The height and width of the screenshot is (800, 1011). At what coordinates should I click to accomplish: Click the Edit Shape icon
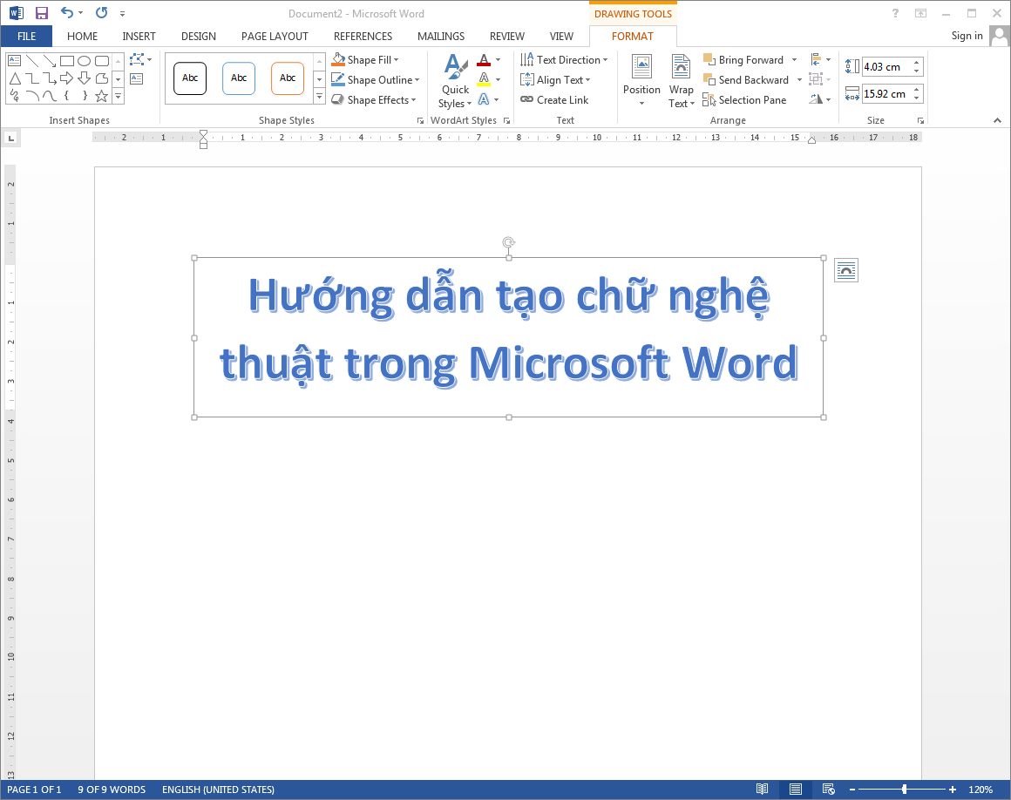click(137, 59)
